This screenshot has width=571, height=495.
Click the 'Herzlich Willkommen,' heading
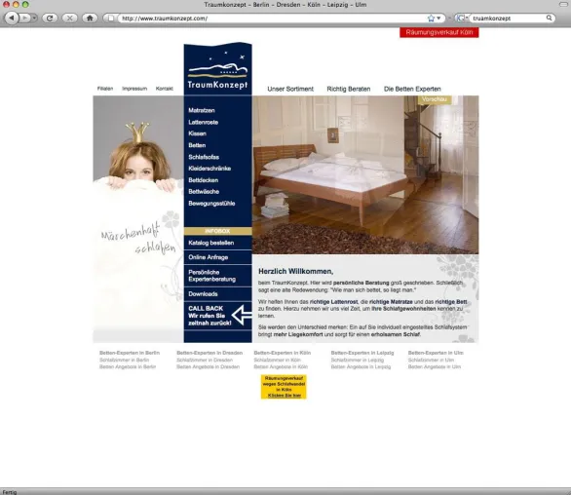(295, 271)
